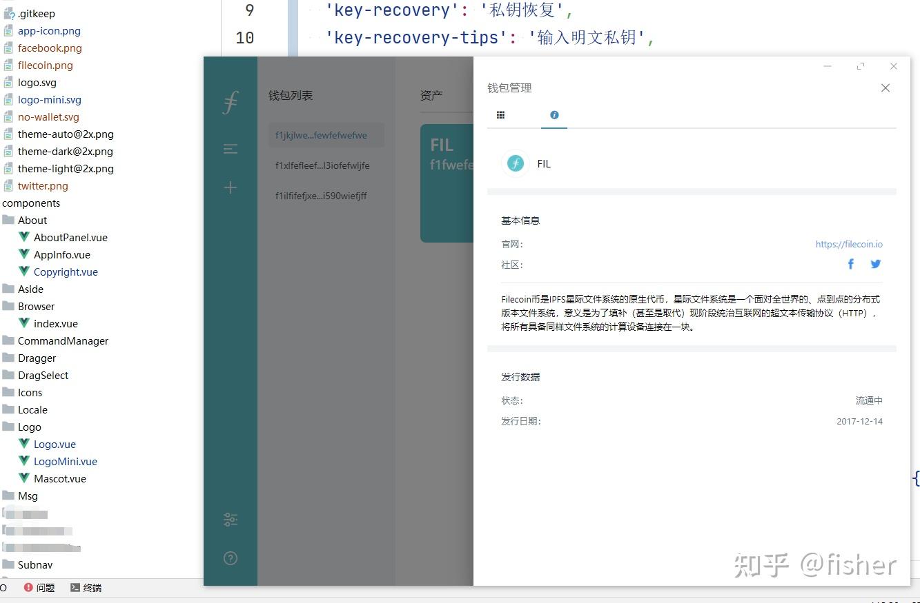
Task: Open no-wallet.svg in file tree
Action: [x=48, y=116]
